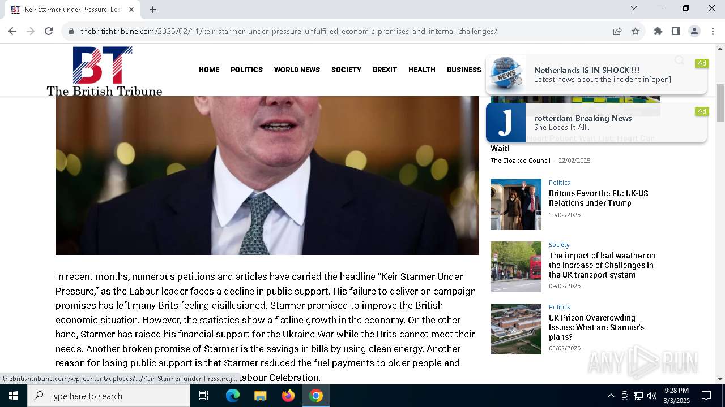The width and height of the screenshot is (725, 407).
Task: Click the taskbar clock and date
Action: pyautogui.click(x=677, y=396)
